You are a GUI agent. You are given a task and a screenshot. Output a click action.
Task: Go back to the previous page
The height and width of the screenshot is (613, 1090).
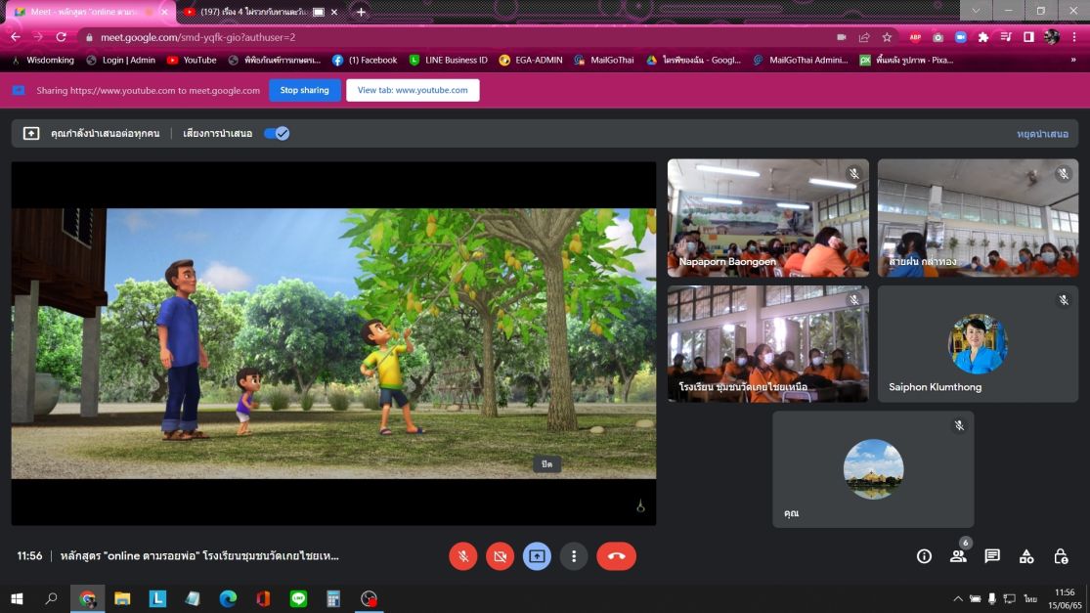pos(16,37)
